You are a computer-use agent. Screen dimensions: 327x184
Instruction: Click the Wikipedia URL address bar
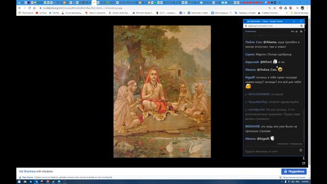click(152, 8)
